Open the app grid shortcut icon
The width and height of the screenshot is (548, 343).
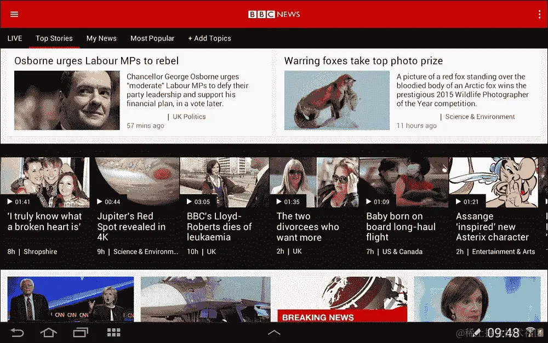point(113,333)
